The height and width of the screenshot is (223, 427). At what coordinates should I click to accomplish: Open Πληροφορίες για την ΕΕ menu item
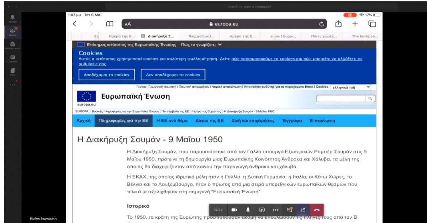[x=123, y=121]
